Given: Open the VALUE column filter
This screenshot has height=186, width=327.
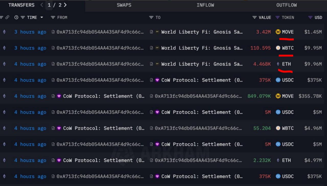Looking at the screenshot, I should (x=254, y=17).
